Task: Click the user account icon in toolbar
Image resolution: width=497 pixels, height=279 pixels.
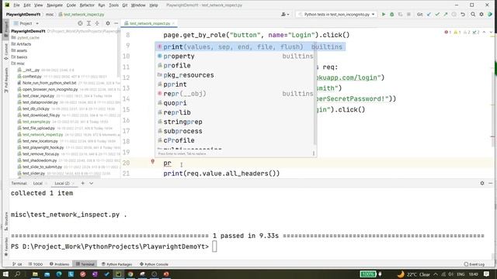Action: point(285,14)
